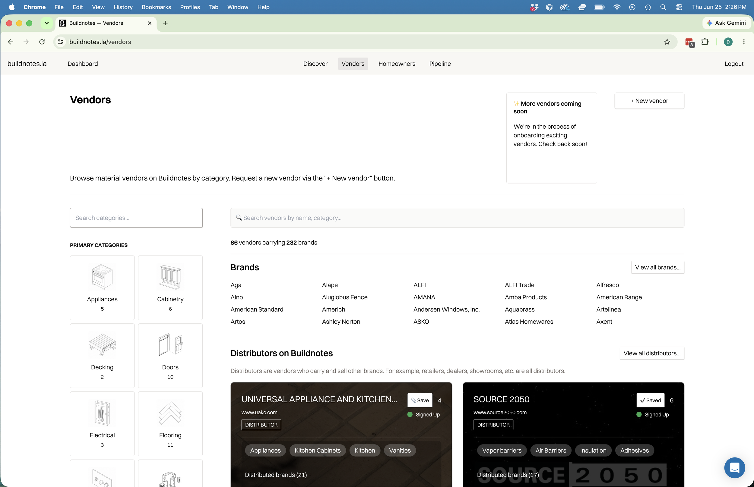
Task: Unsave the Source 2050 distributor
Action: point(650,400)
